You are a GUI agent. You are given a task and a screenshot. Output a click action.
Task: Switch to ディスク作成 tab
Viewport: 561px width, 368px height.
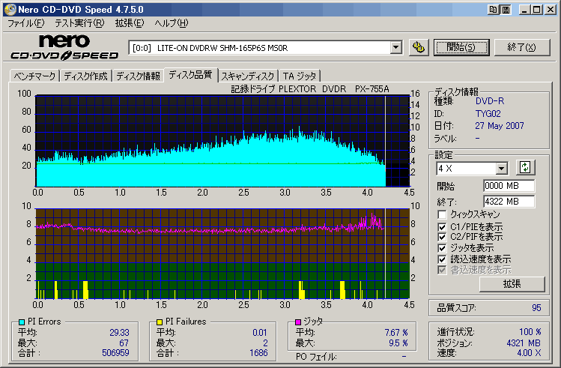coord(85,76)
